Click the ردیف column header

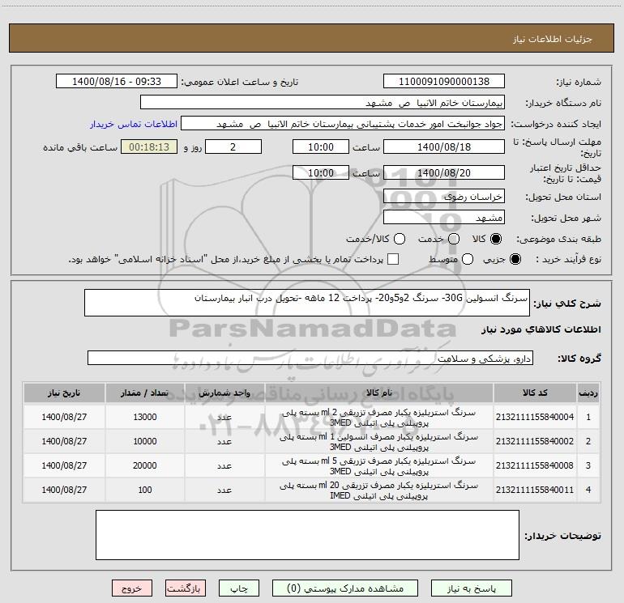[588, 393]
